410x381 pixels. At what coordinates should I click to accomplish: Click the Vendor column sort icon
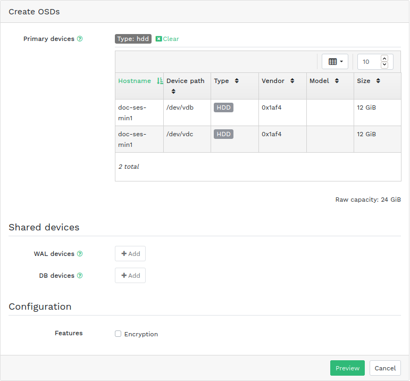click(292, 81)
